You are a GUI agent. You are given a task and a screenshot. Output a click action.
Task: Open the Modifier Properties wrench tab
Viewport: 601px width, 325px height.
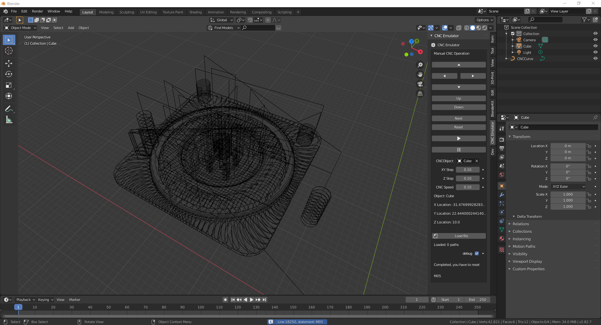[x=502, y=195]
